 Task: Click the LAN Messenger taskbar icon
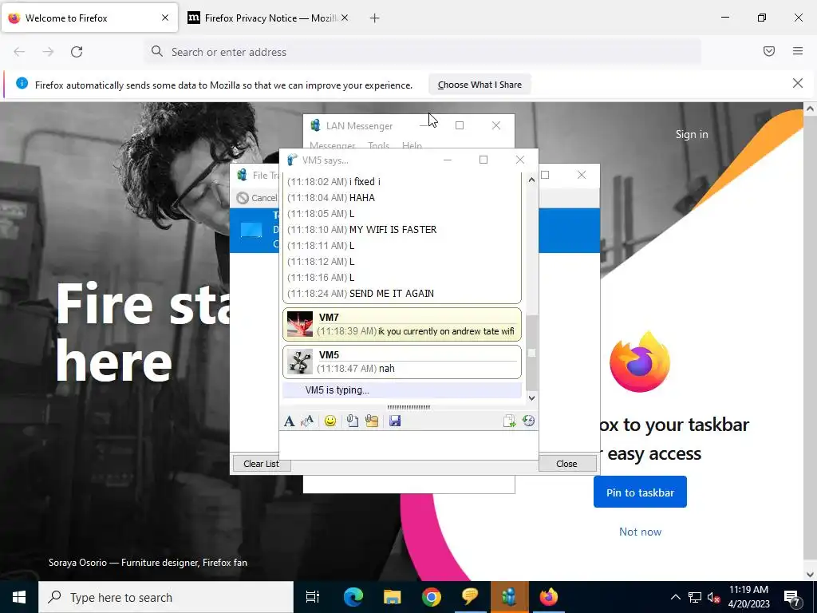click(x=509, y=597)
